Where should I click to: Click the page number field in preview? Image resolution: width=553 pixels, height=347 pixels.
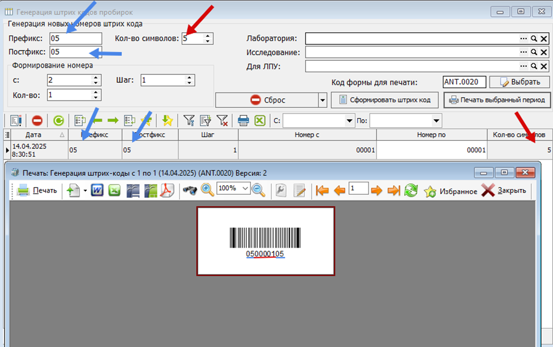coord(358,189)
